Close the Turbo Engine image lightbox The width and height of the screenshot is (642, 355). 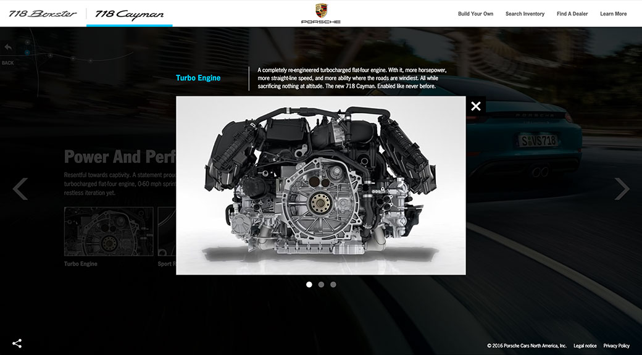tap(475, 106)
